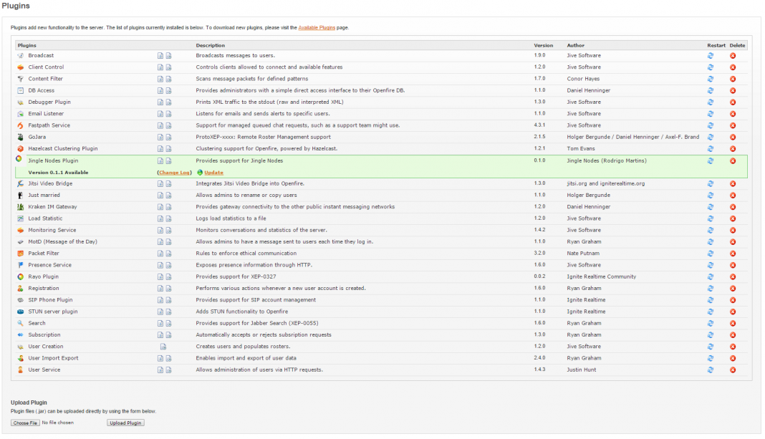The image size is (765, 439).
Task: Click the Upload Plugin button
Action: pos(125,423)
